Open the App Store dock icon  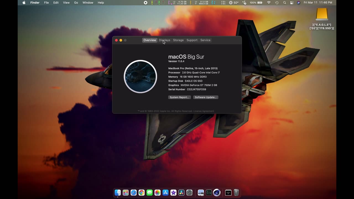(165, 193)
